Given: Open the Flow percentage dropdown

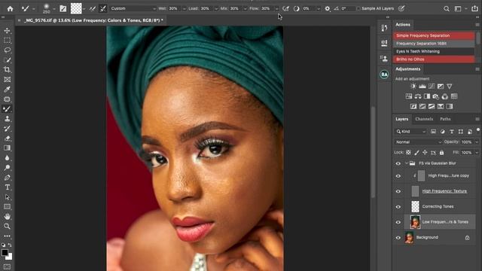Looking at the screenshot, I should [276, 9].
